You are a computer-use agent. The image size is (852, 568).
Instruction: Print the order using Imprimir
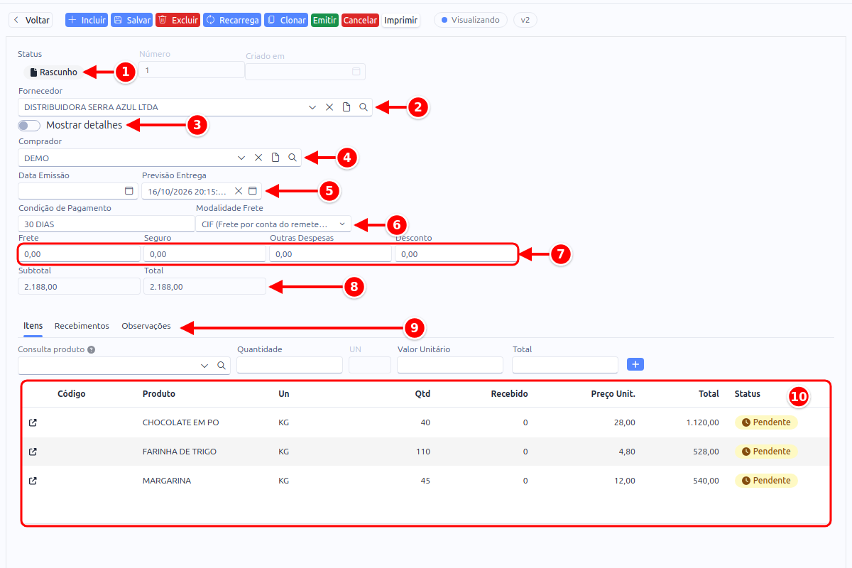[400, 20]
